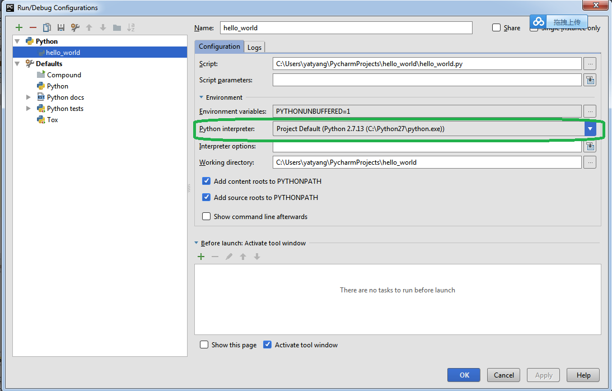Create a new folder for configurations

[116, 27]
